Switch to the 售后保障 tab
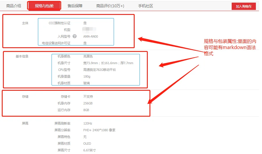The image size is (262, 154). click(75, 6)
